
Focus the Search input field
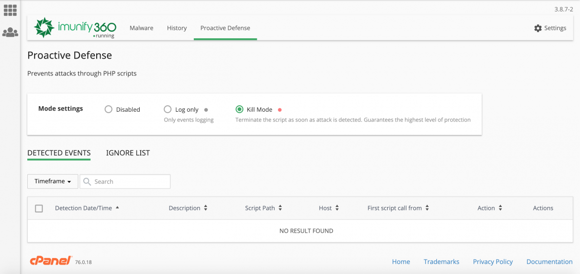click(x=130, y=182)
